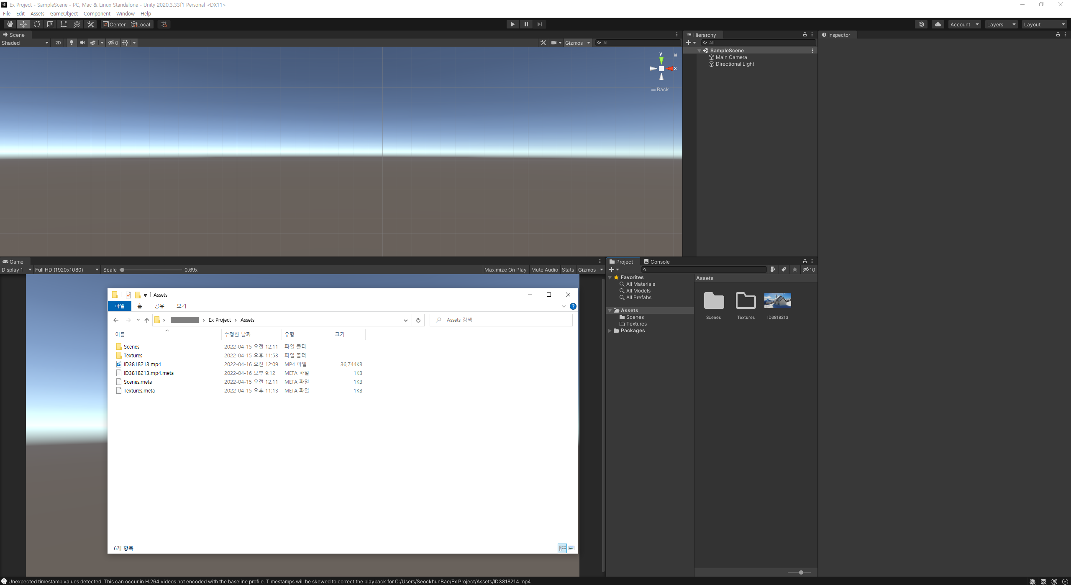Select the Hand tool in toolbar
The image size is (1071, 585).
coord(10,24)
